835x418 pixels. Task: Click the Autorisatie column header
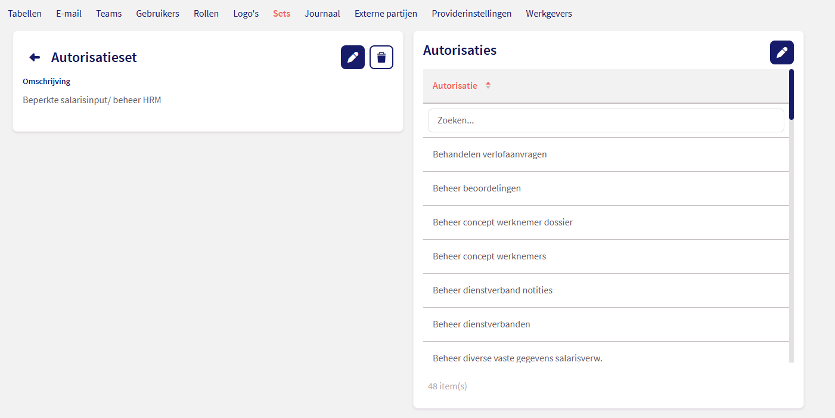coord(455,86)
